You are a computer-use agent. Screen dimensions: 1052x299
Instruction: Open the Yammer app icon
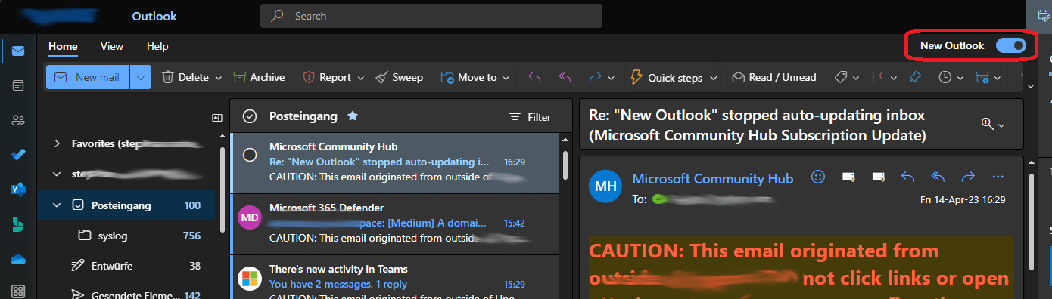[x=18, y=189]
